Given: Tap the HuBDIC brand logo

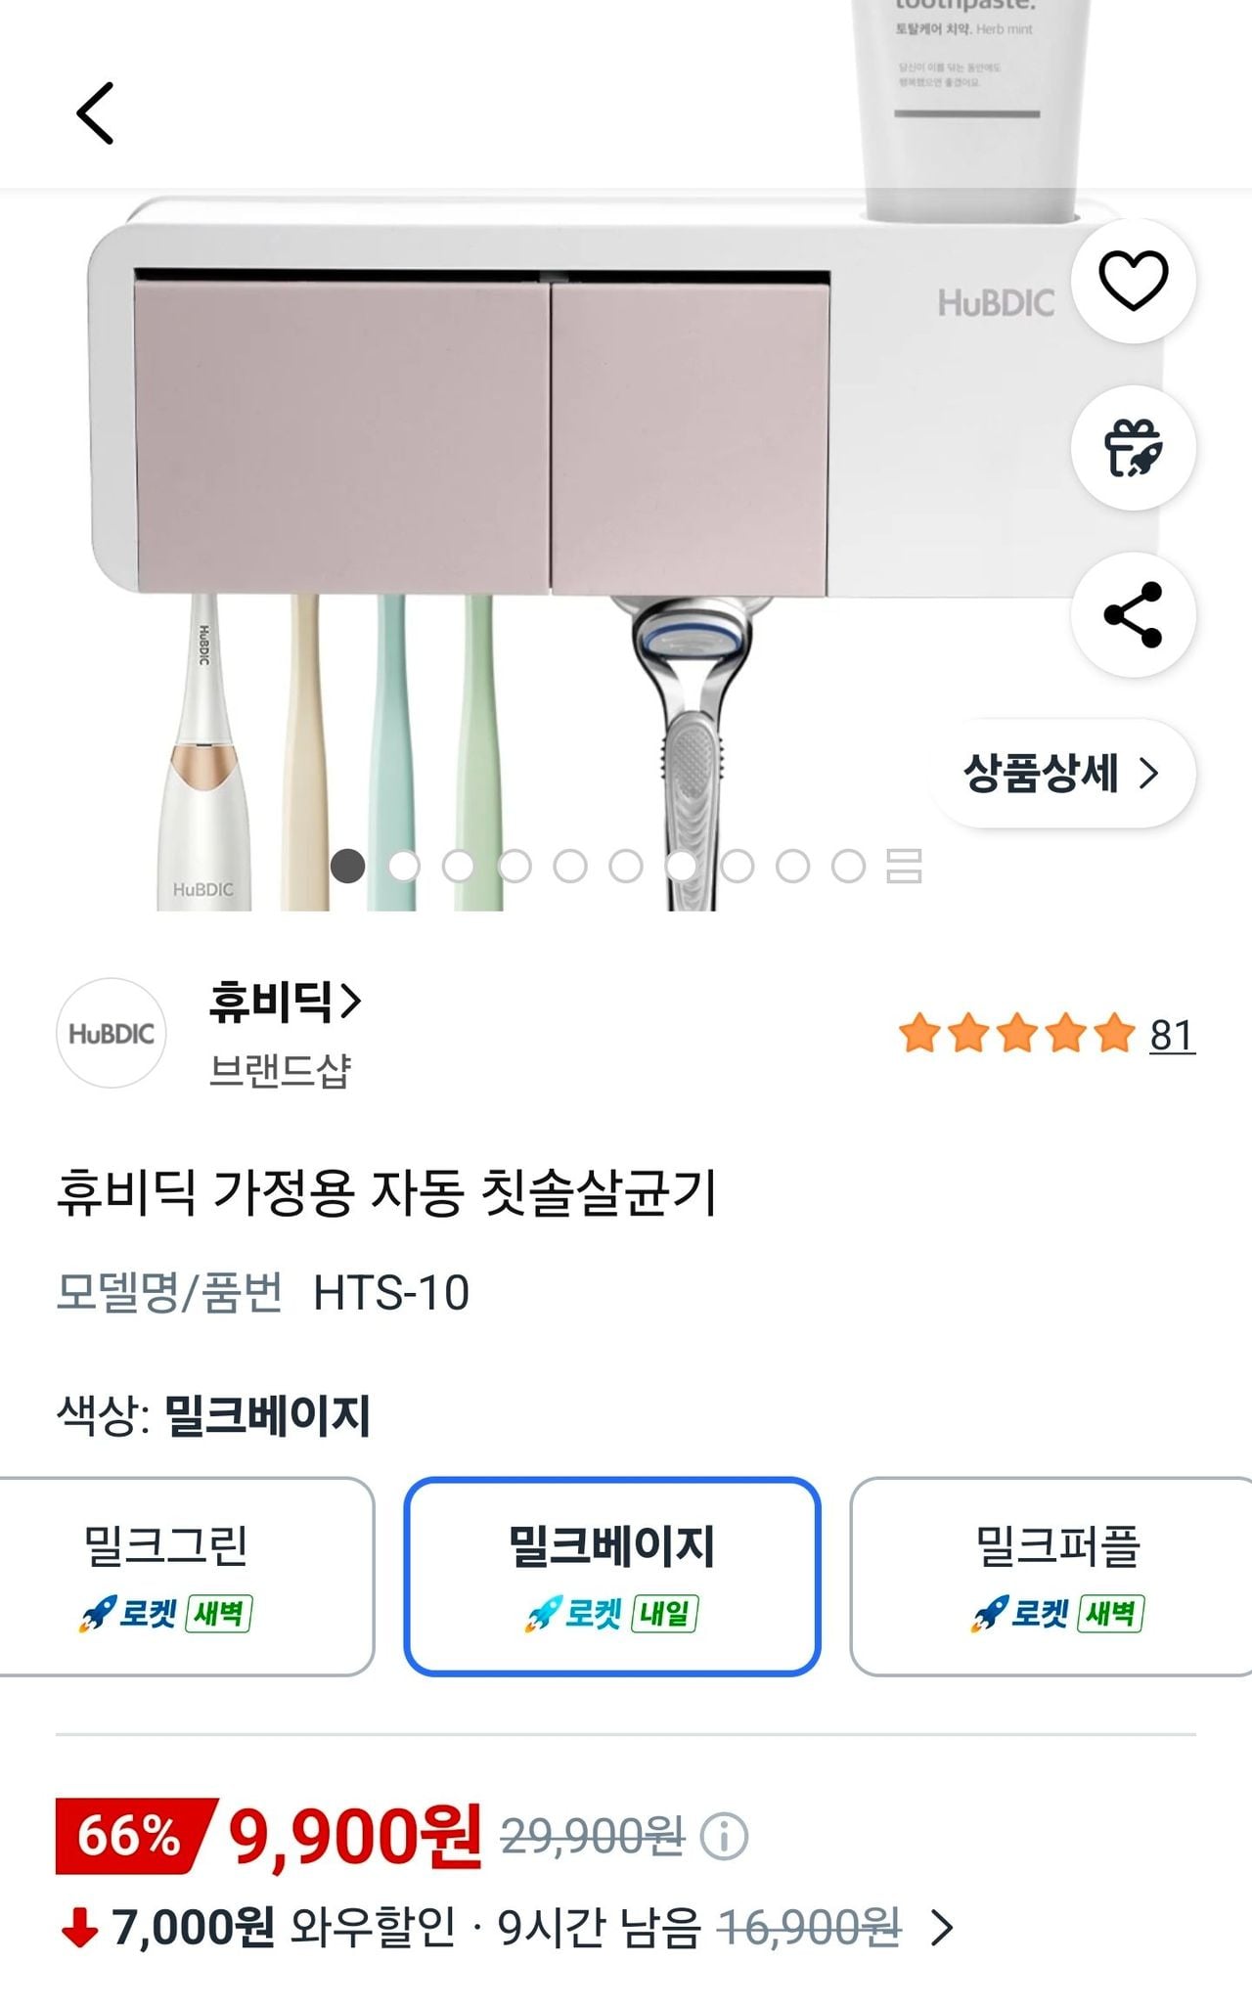Looking at the screenshot, I should click(112, 1034).
